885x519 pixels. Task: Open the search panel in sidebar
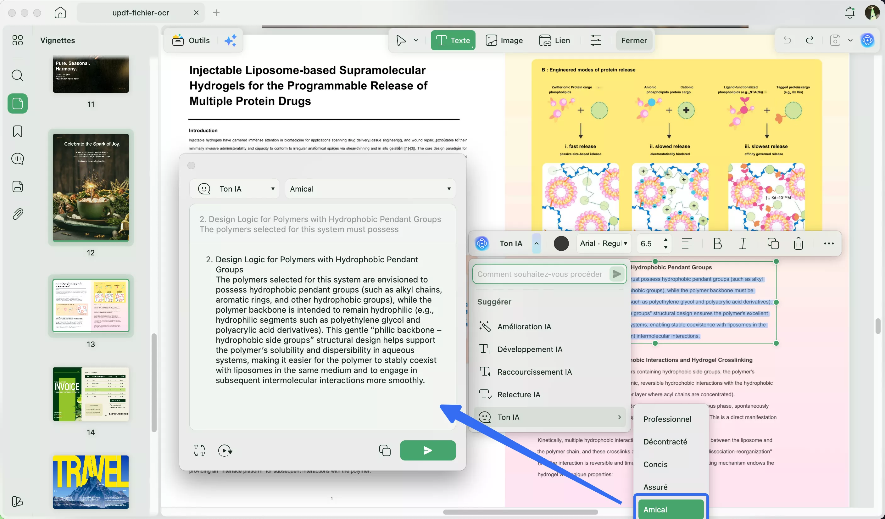pos(18,75)
